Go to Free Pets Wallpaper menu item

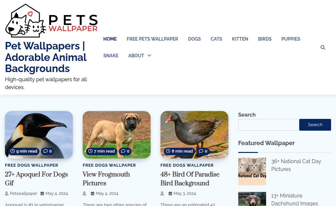[x=152, y=39]
